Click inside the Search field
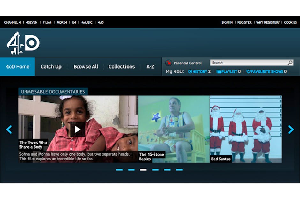Viewport: 300px width, 200px height. (247, 63)
